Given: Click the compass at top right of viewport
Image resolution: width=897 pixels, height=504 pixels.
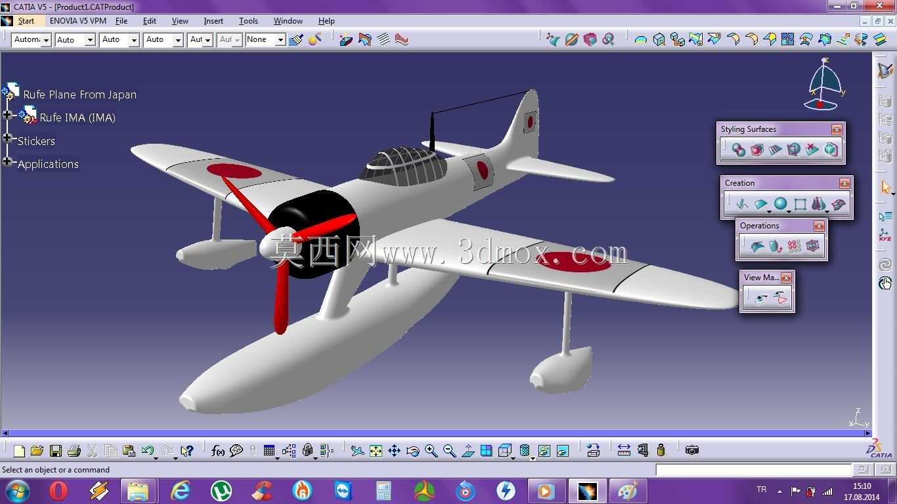Looking at the screenshot, I should click(824, 84).
